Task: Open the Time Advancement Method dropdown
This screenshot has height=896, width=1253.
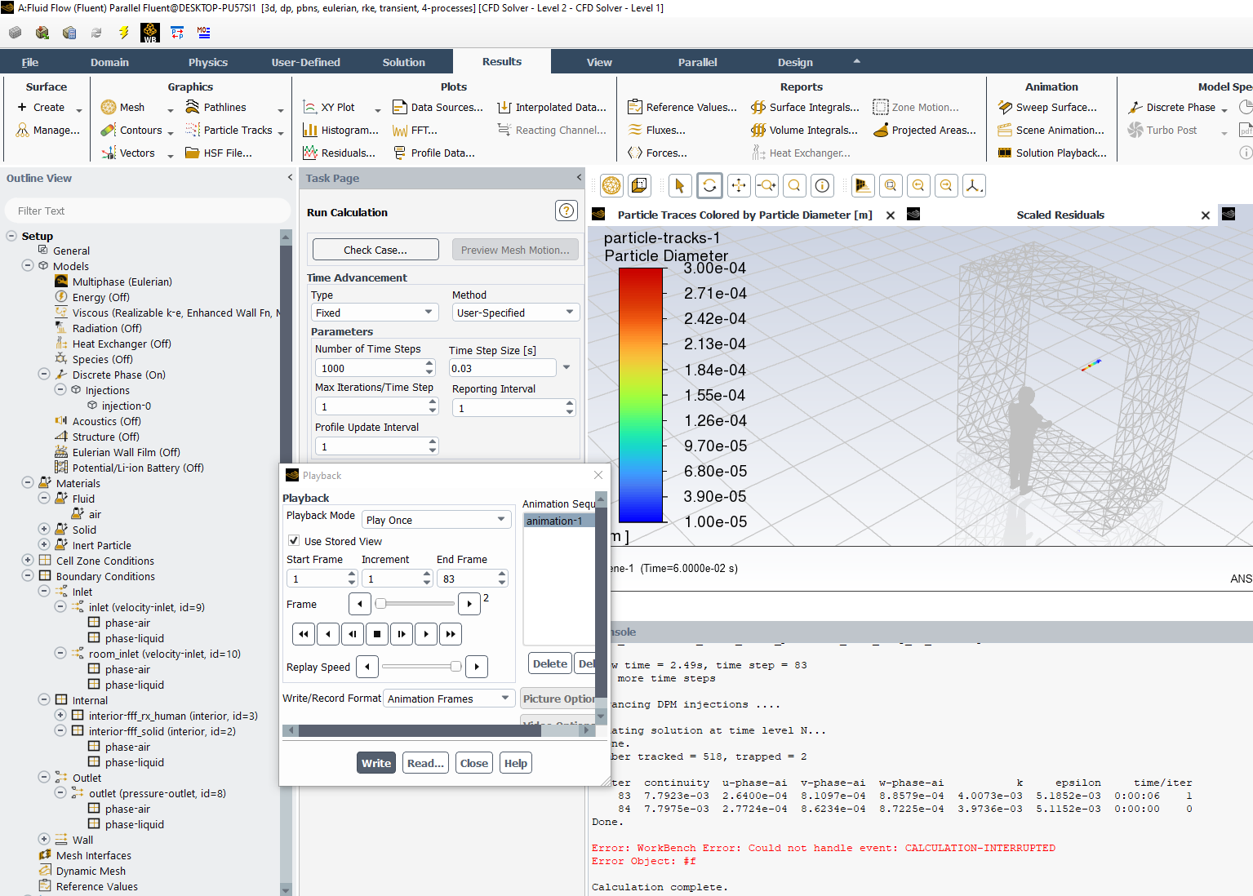Action: [x=516, y=313]
